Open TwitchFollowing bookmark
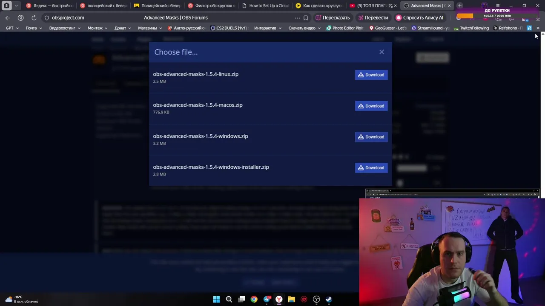Viewport: 545px width, 306px height. 471,28
